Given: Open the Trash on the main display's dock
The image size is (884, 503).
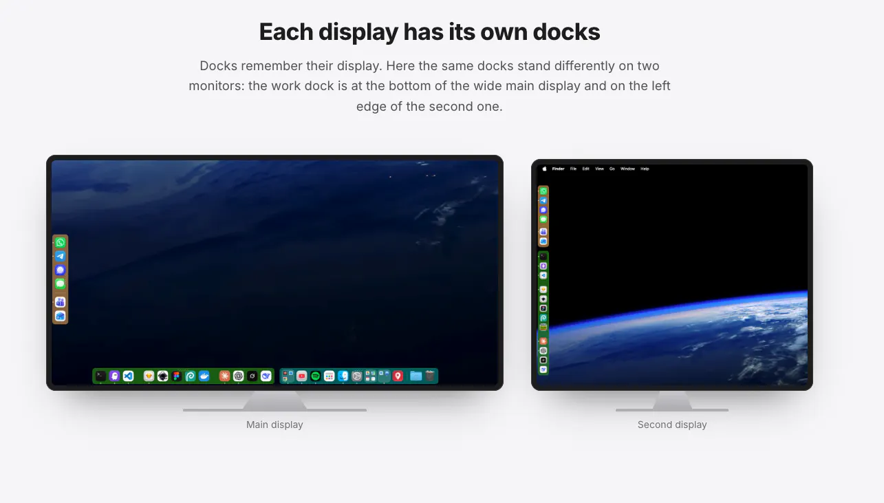Looking at the screenshot, I should click(430, 376).
